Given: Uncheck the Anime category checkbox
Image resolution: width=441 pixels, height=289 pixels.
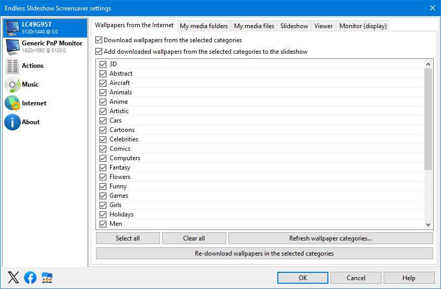Looking at the screenshot, I should coord(103,102).
